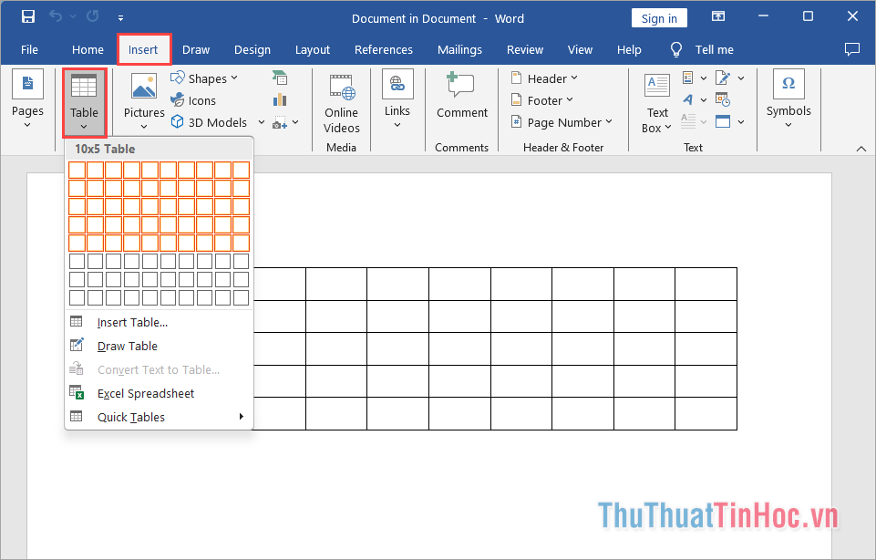Open the Quick Tables submenu arrow
This screenshot has height=560, width=876.
(242, 417)
